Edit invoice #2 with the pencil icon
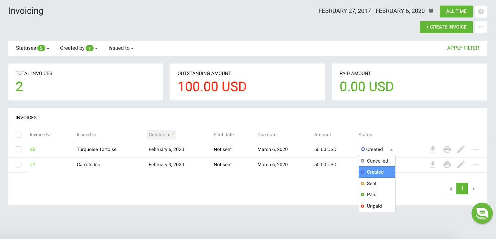Viewport: 496px width, 239px height. [461, 150]
